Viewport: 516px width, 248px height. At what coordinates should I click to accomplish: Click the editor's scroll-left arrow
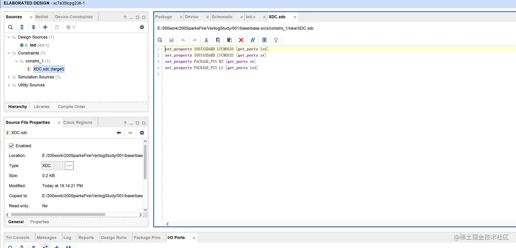[x=168, y=224]
